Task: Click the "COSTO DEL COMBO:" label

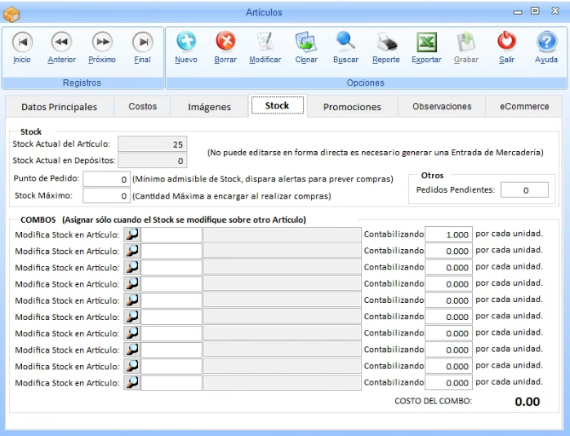Action: 433,401
